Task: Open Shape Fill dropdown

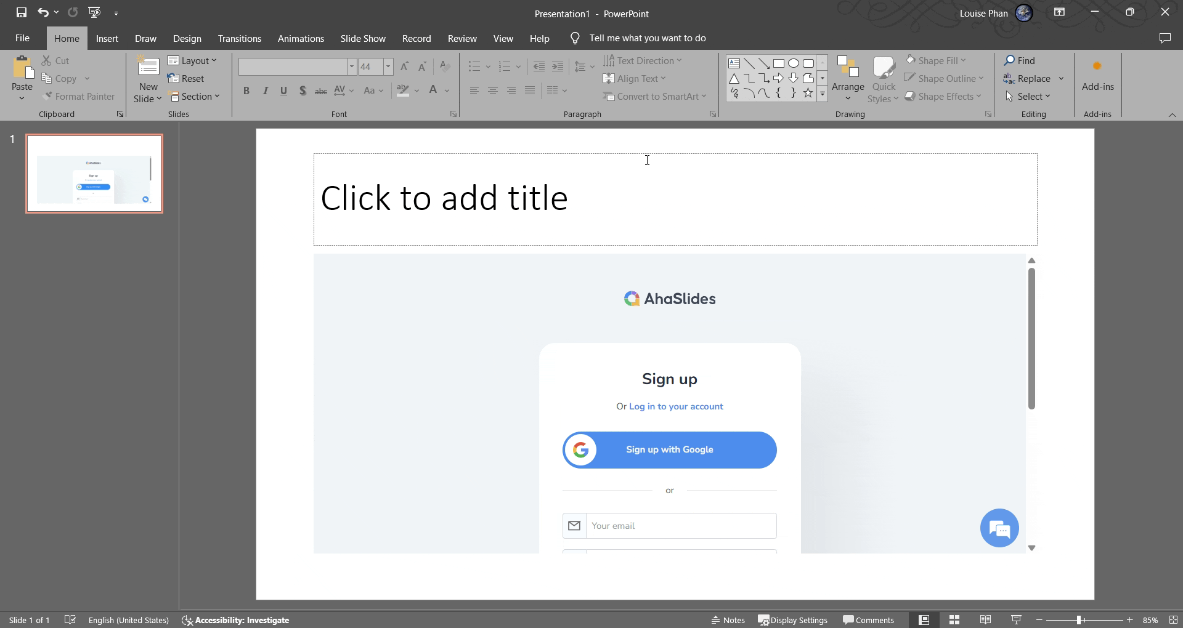Action: [x=936, y=61]
